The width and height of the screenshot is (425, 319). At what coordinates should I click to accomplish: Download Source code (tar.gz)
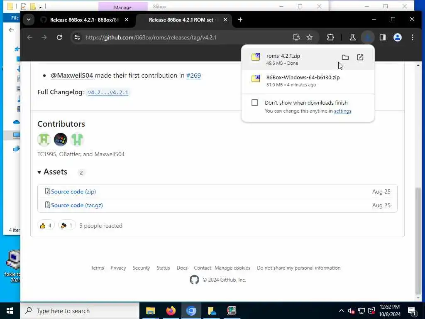pos(77,205)
